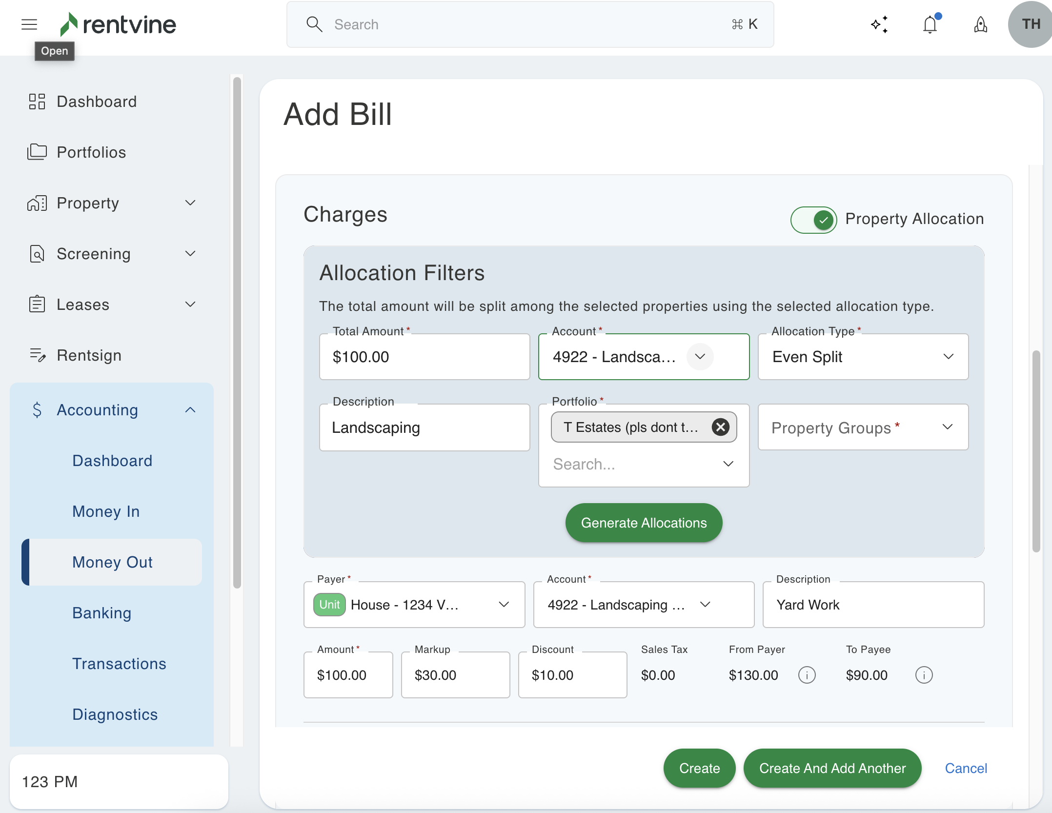Click the Total Amount input field
This screenshot has height=813, width=1052.
[x=424, y=357]
